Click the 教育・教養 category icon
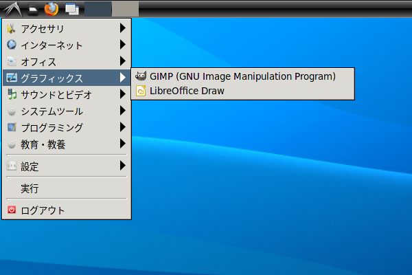Viewport: 412px width, 275px height. tap(12, 145)
